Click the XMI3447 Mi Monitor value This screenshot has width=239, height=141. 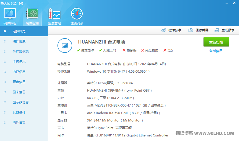[x=115, y=120]
